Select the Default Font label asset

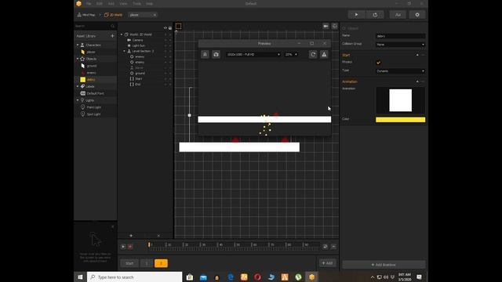[x=95, y=93]
